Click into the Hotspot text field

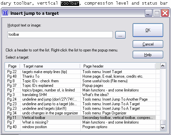[60, 34]
